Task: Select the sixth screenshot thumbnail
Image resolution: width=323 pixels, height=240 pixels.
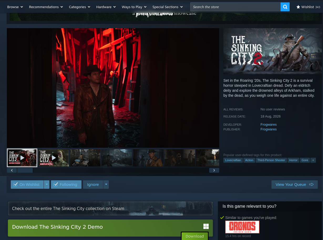Action: click(180, 158)
